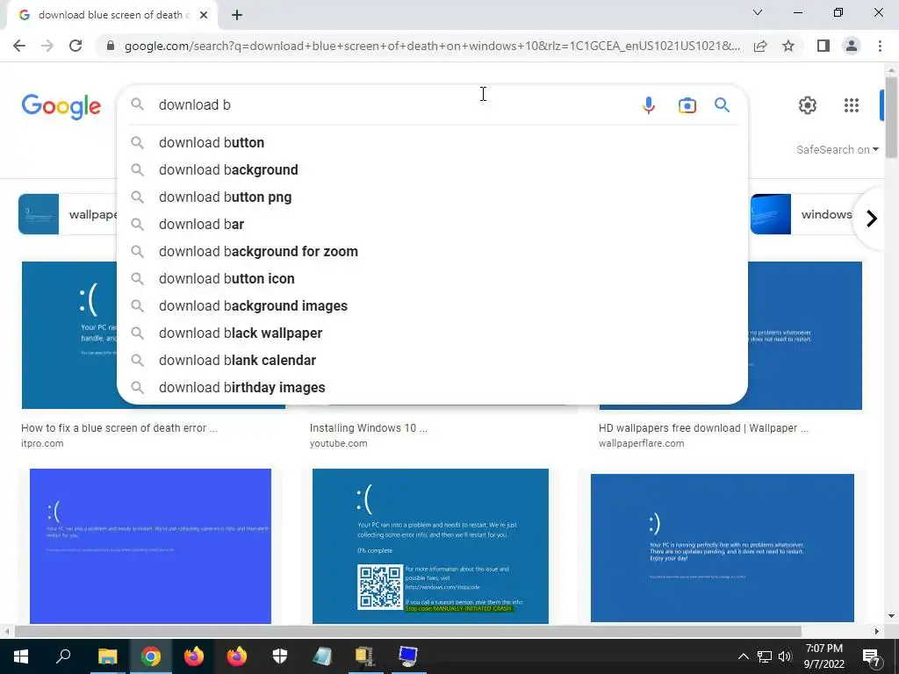Open Google Lens image search camera icon
899x674 pixels.
click(x=687, y=105)
